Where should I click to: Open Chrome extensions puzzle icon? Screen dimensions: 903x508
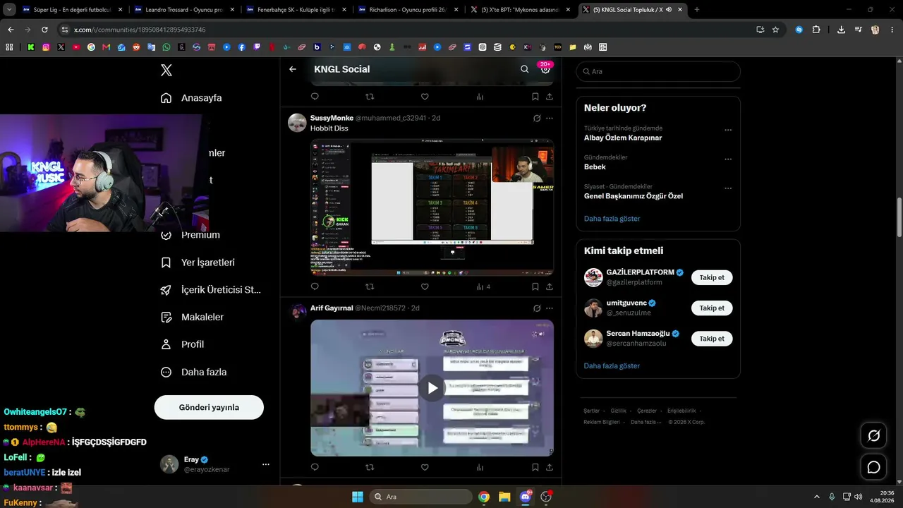click(816, 30)
